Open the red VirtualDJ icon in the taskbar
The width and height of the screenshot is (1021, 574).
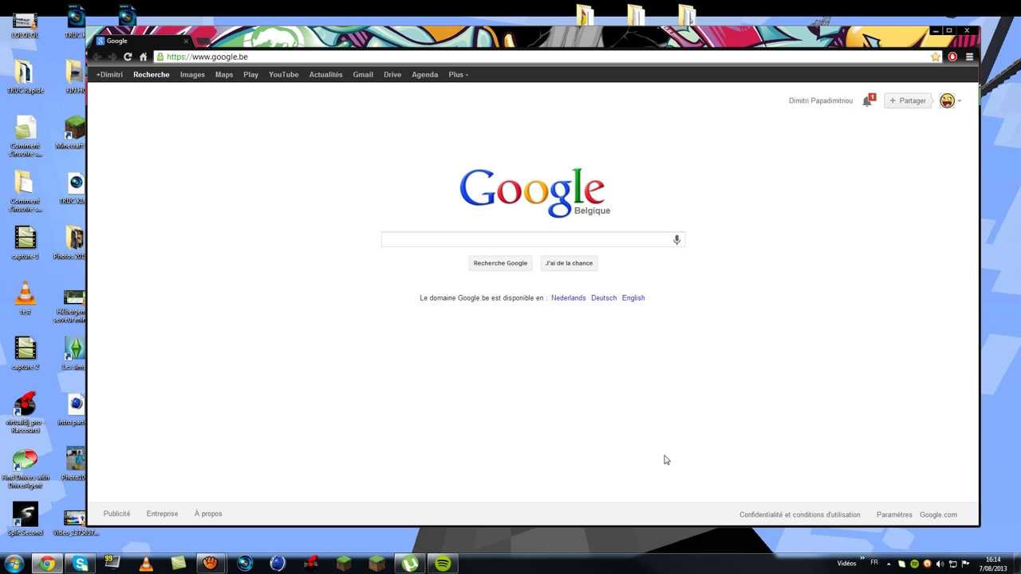pos(311,564)
